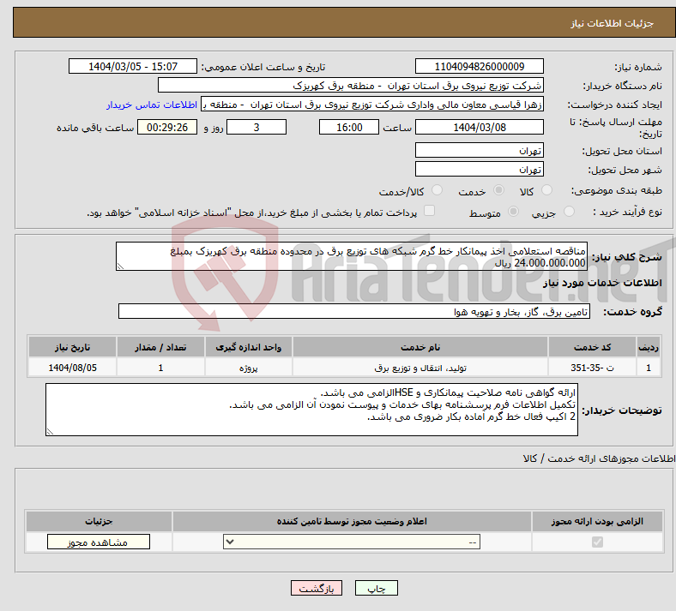676x611 pixels.
Task: Click the remaining time field 00:29:26
Action: [x=167, y=128]
